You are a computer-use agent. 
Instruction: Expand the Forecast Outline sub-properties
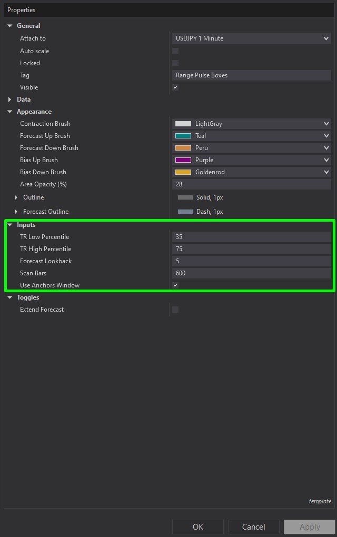(x=16, y=212)
